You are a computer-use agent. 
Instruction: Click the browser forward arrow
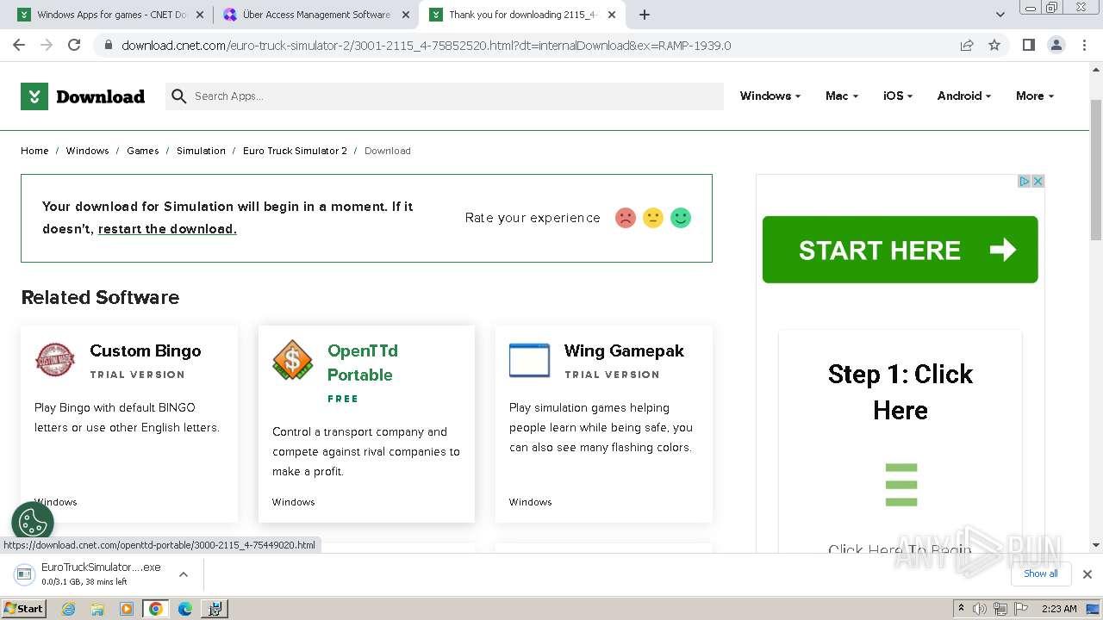tap(47, 45)
